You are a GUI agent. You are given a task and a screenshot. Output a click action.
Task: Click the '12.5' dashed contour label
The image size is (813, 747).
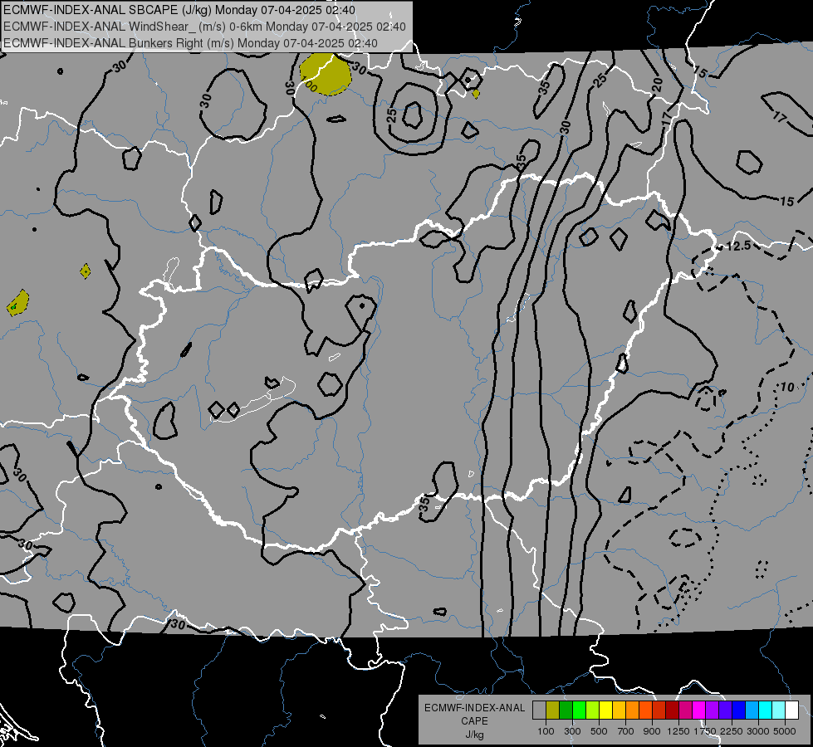tap(739, 246)
